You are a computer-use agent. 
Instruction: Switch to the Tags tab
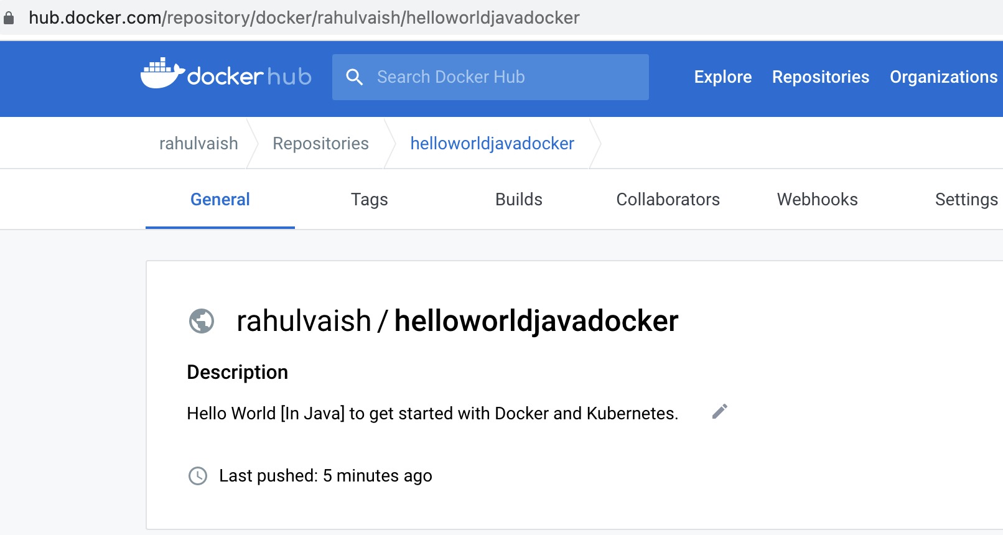(x=370, y=200)
